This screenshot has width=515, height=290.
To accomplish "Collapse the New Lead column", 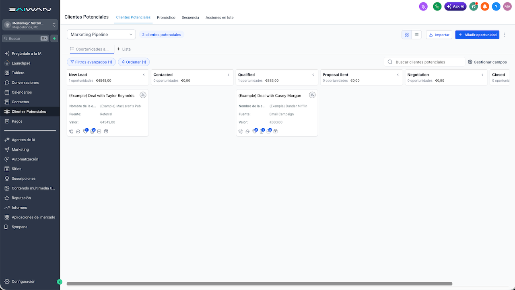I will click(144, 75).
